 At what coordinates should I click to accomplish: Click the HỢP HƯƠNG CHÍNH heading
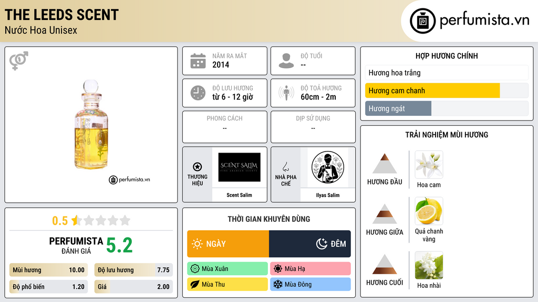[x=447, y=56]
